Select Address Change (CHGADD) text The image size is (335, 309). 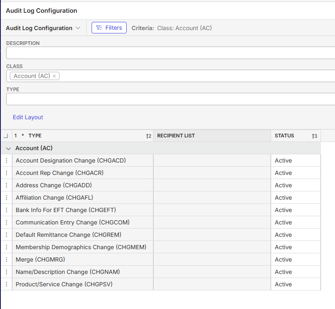point(54,185)
